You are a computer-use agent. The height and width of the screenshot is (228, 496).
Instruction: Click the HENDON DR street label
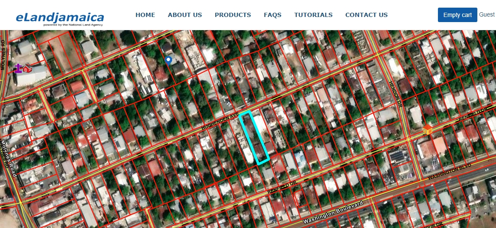395,94
